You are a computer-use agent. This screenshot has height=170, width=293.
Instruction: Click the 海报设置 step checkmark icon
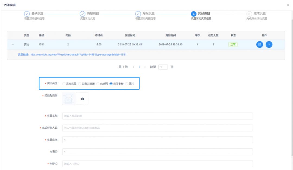click(x=138, y=14)
